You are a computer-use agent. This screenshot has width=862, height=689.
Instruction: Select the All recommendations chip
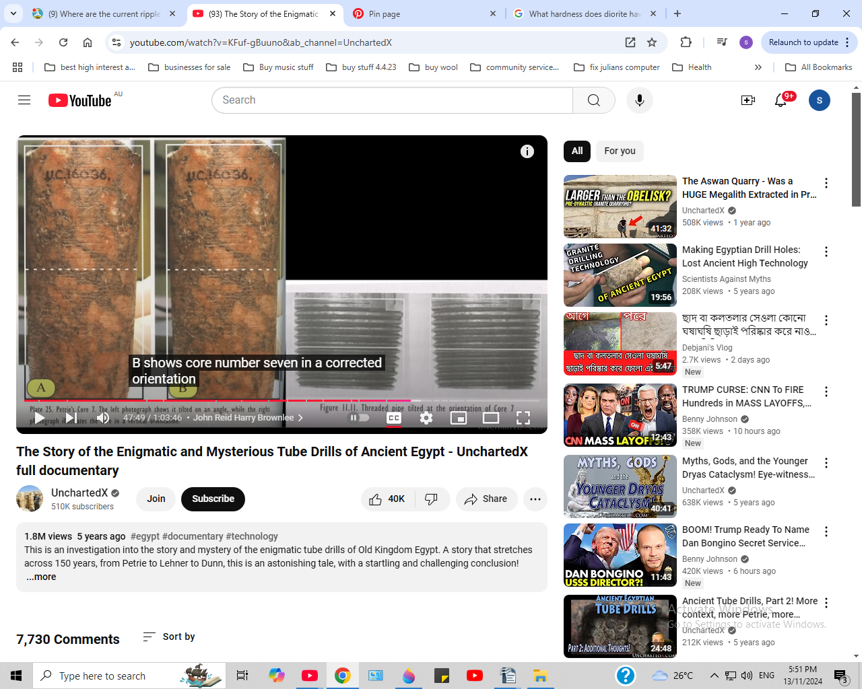[x=577, y=151]
